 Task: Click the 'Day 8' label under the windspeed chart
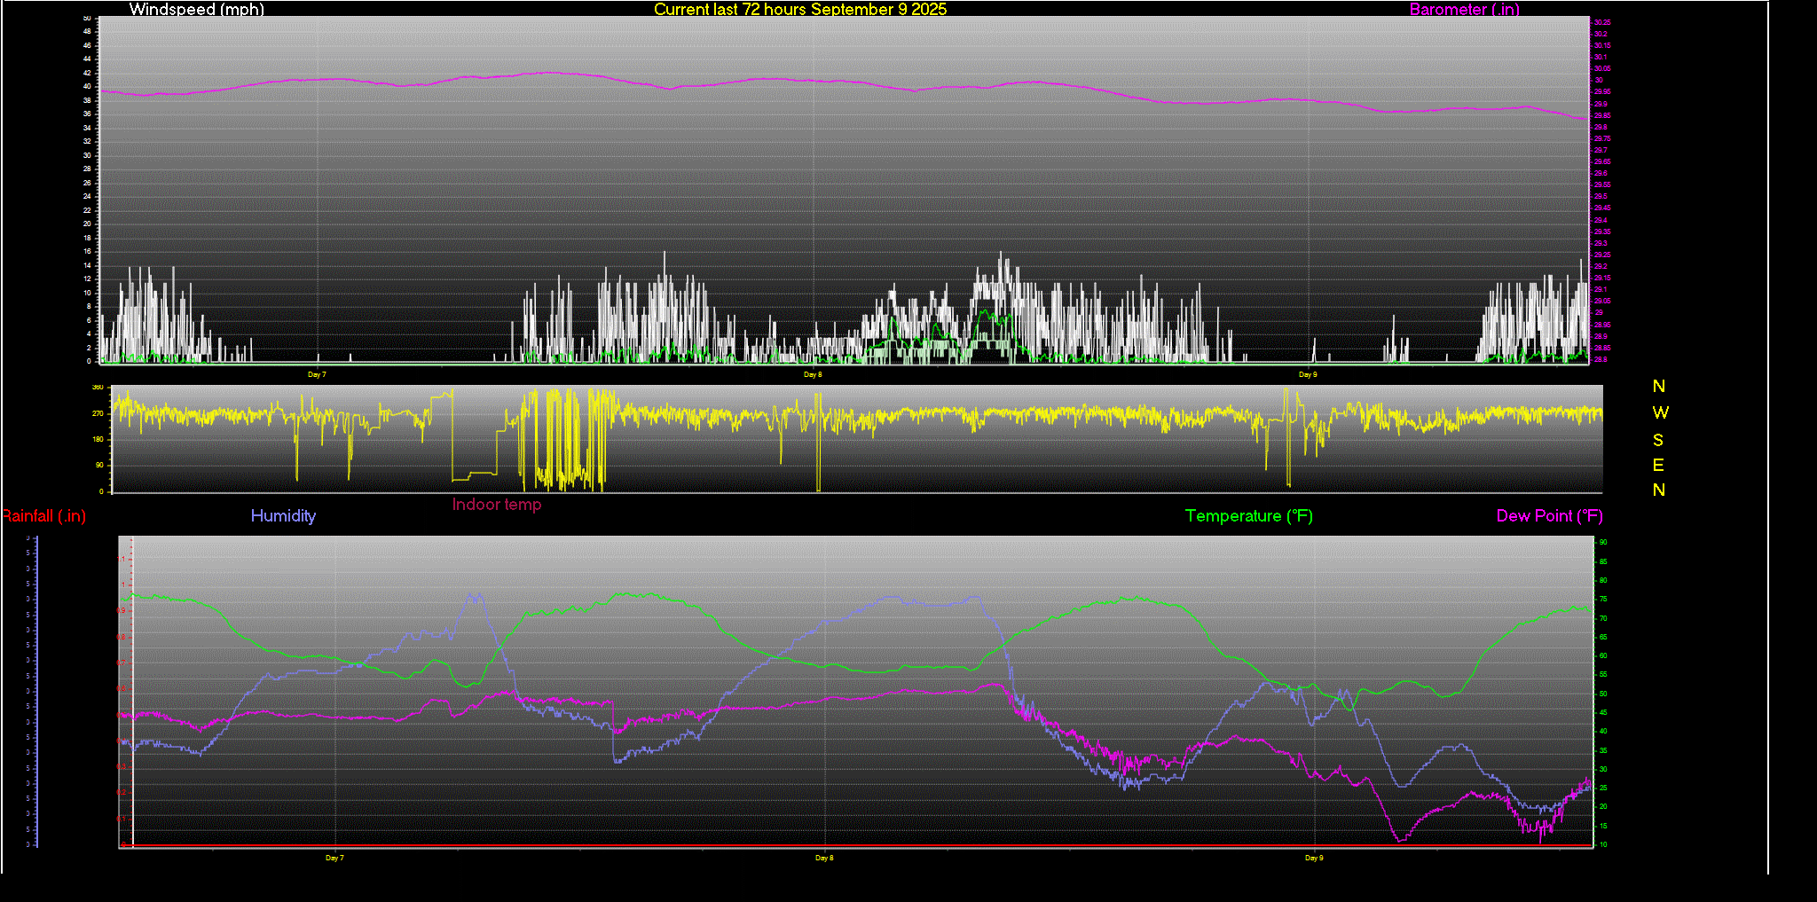(x=813, y=374)
